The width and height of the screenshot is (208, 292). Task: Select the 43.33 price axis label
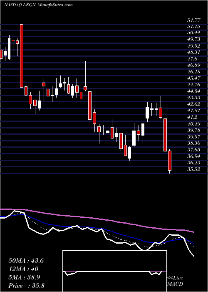(x=193, y=98)
